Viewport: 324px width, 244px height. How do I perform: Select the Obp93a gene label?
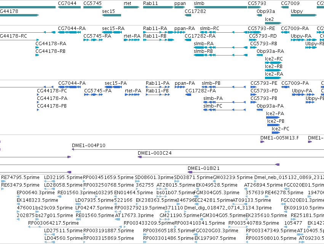(x=266, y=11)
